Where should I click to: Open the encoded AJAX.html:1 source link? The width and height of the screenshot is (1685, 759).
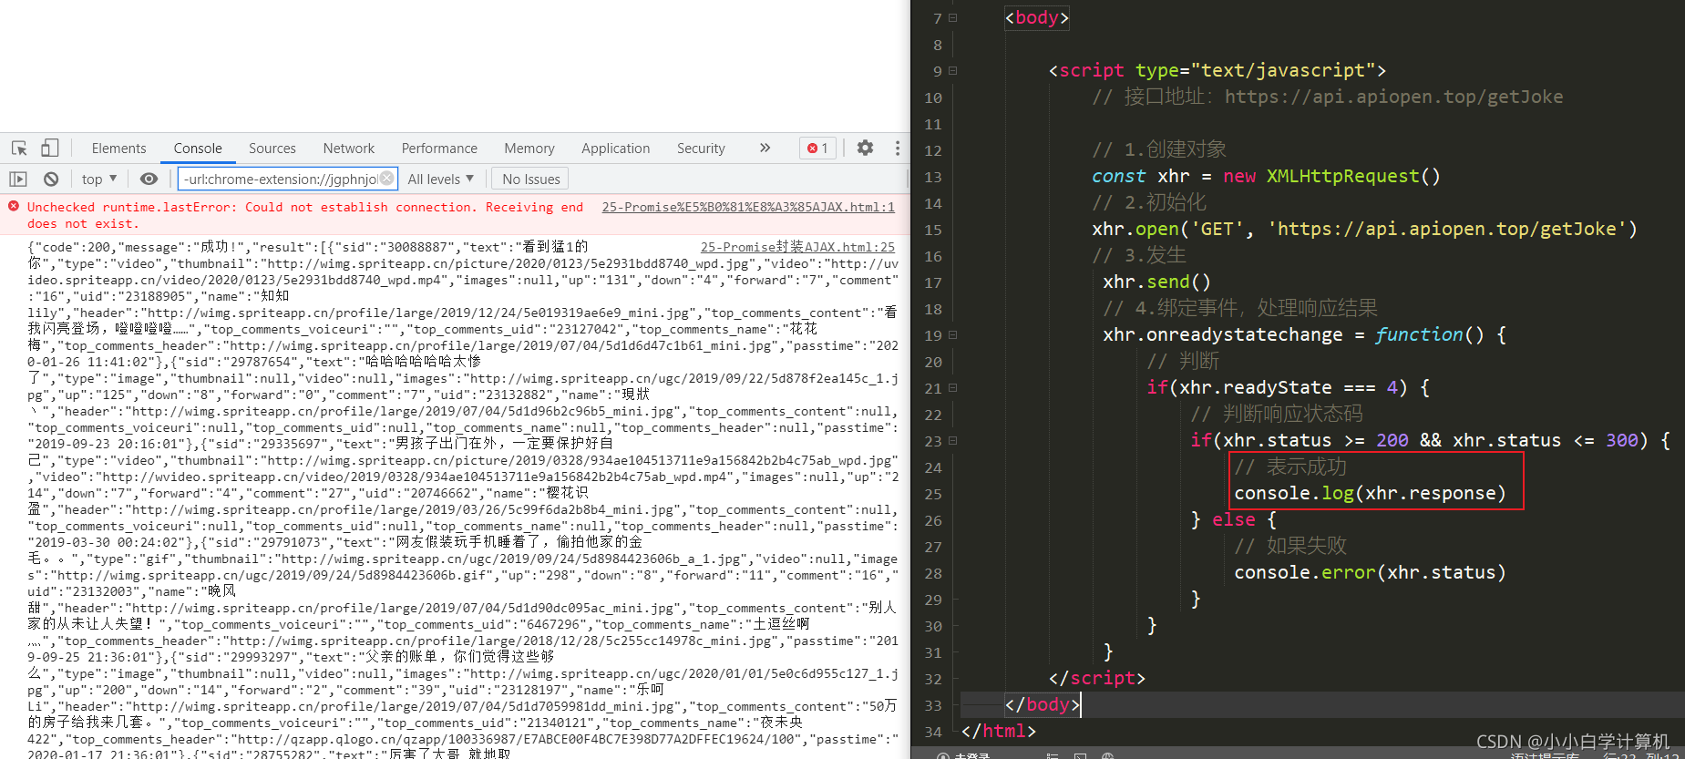coord(748,208)
